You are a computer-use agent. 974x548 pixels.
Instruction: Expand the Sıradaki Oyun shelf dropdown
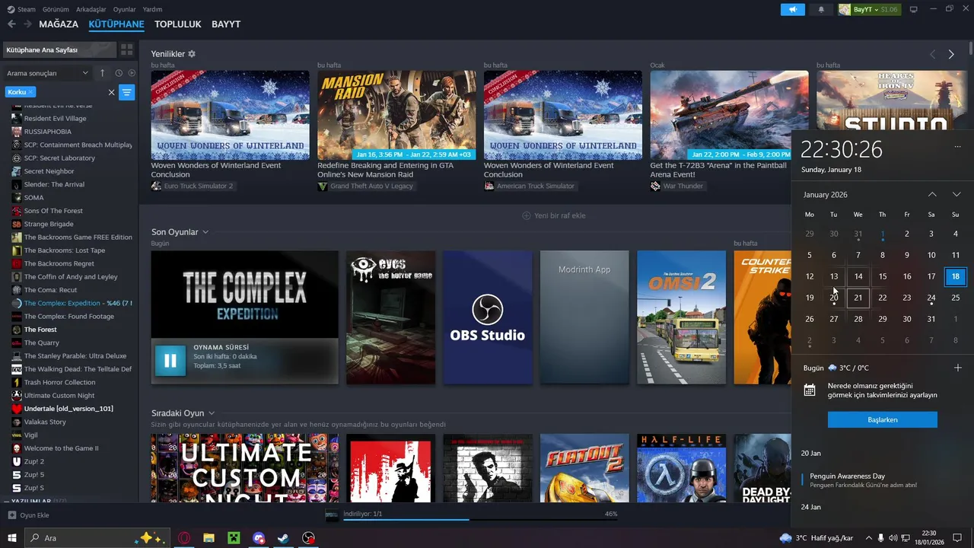(212, 413)
